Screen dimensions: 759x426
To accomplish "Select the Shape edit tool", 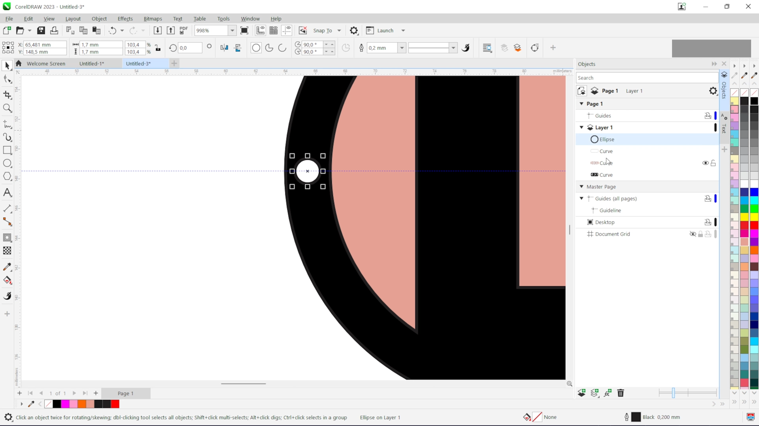I will 7,79.
